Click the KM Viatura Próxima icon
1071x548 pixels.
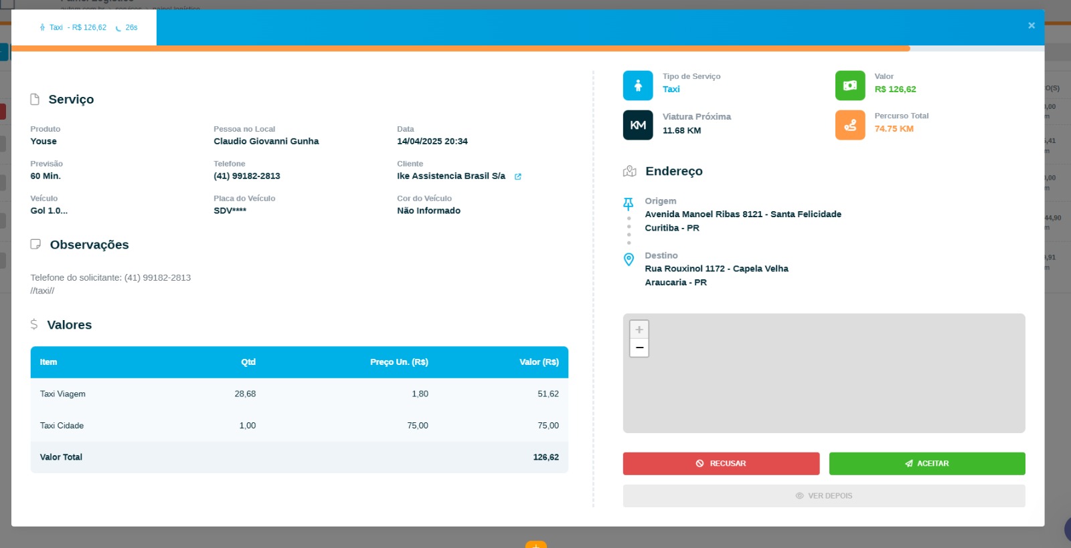click(x=637, y=125)
